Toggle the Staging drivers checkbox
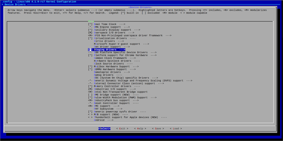283x141 pixels. [x=90, y=49]
